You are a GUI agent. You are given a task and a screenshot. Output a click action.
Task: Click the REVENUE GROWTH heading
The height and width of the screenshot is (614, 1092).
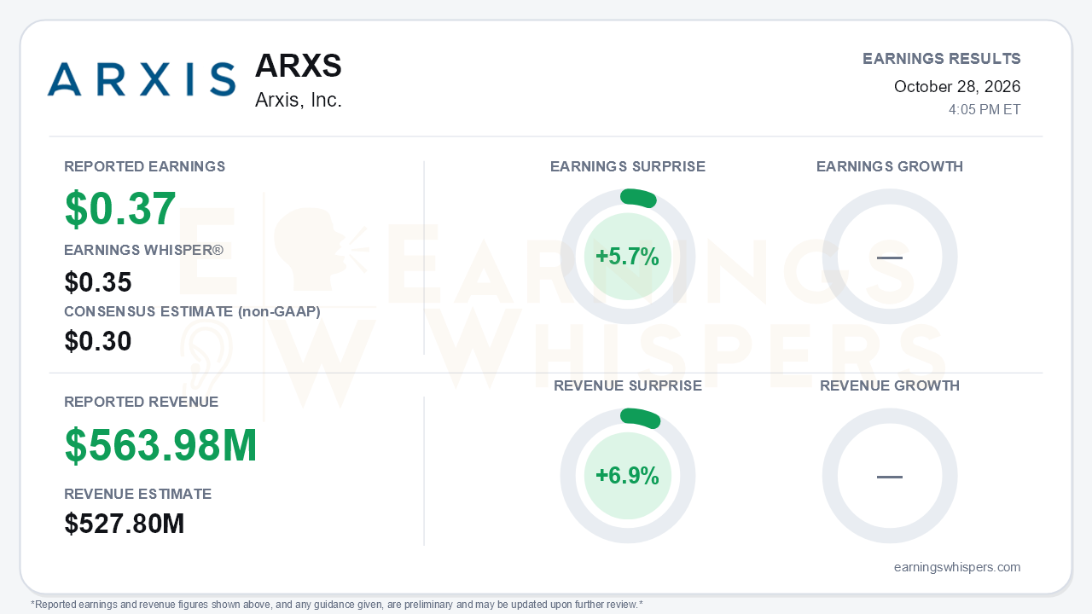tap(890, 385)
